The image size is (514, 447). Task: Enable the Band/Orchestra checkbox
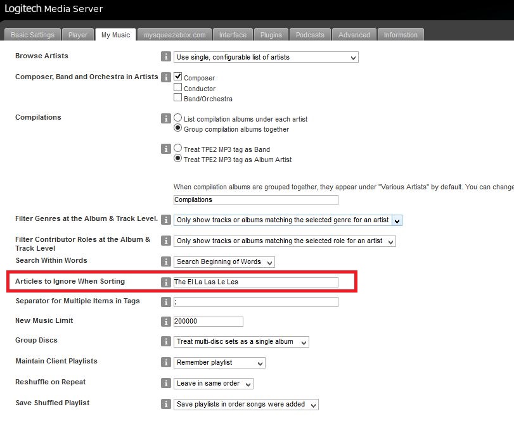(x=178, y=98)
